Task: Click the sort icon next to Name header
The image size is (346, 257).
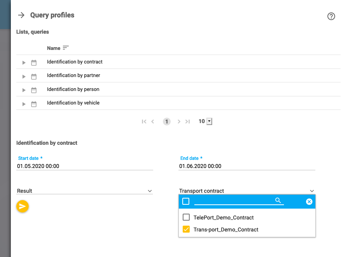Action: click(x=65, y=47)
